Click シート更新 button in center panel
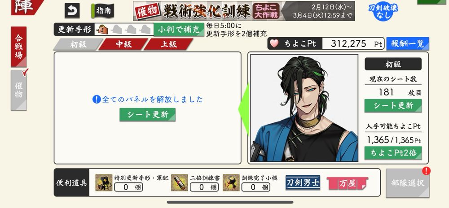Viewport: 449px width, 208px height. point(147,114)
